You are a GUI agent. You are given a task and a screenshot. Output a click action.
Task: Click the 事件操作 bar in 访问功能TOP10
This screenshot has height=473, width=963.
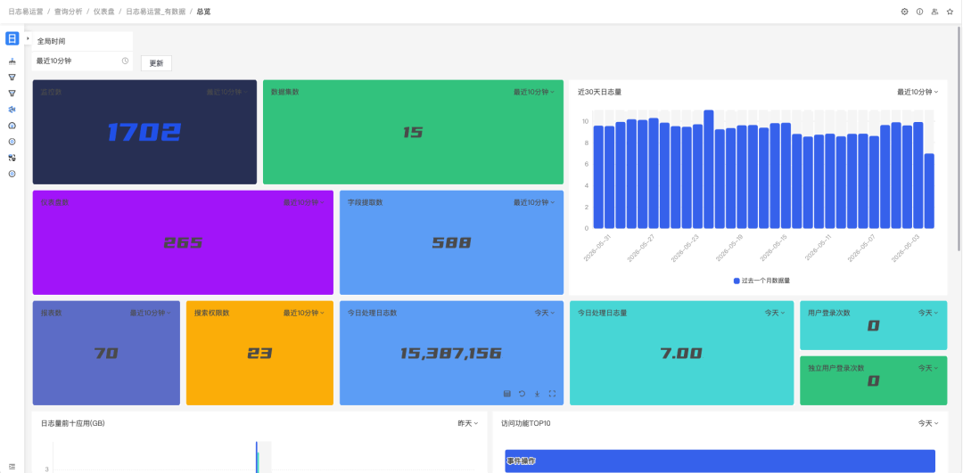pos(720,461)
